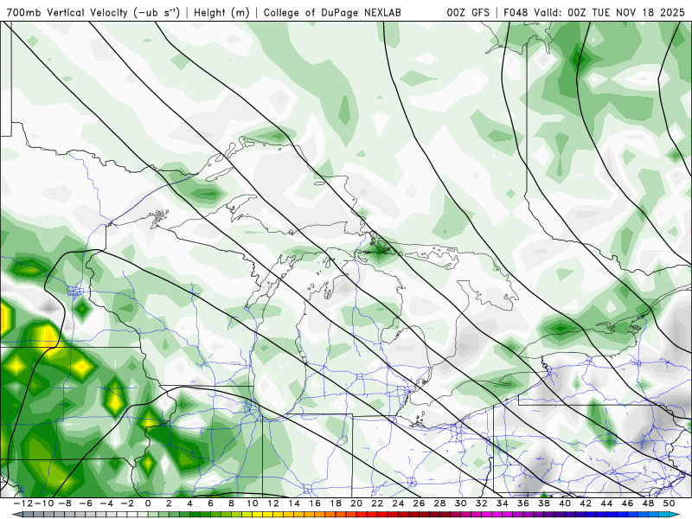Click the "42" colorbar label
The image size is (692, 519).
pos(586,503)
